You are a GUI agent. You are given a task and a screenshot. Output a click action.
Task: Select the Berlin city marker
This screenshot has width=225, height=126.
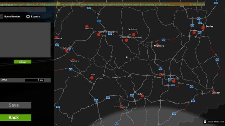pyautogui.click(x=203, y=28)
